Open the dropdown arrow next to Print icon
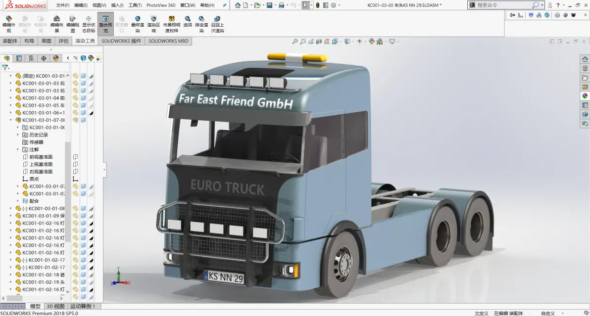590x316 pixels. click(x=287, y=5)
